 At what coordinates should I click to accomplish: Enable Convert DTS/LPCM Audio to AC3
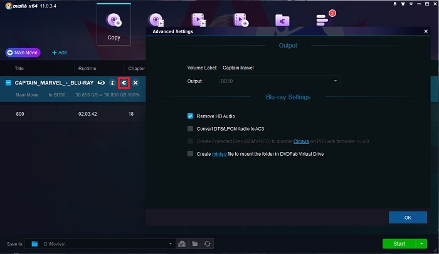click(x=190, y=128)
